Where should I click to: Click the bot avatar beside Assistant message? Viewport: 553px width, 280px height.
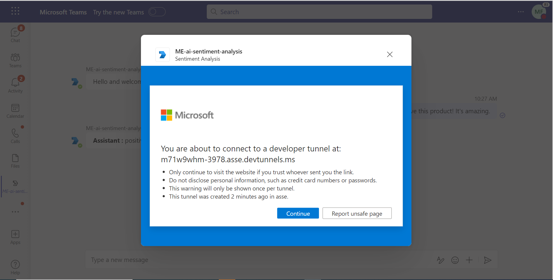[76, 141]
